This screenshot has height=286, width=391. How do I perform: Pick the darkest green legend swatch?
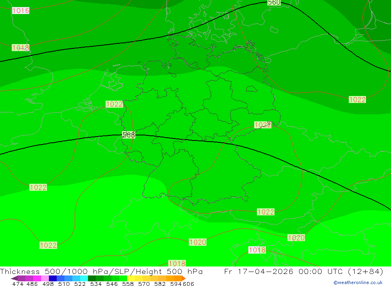click(92, 278)
